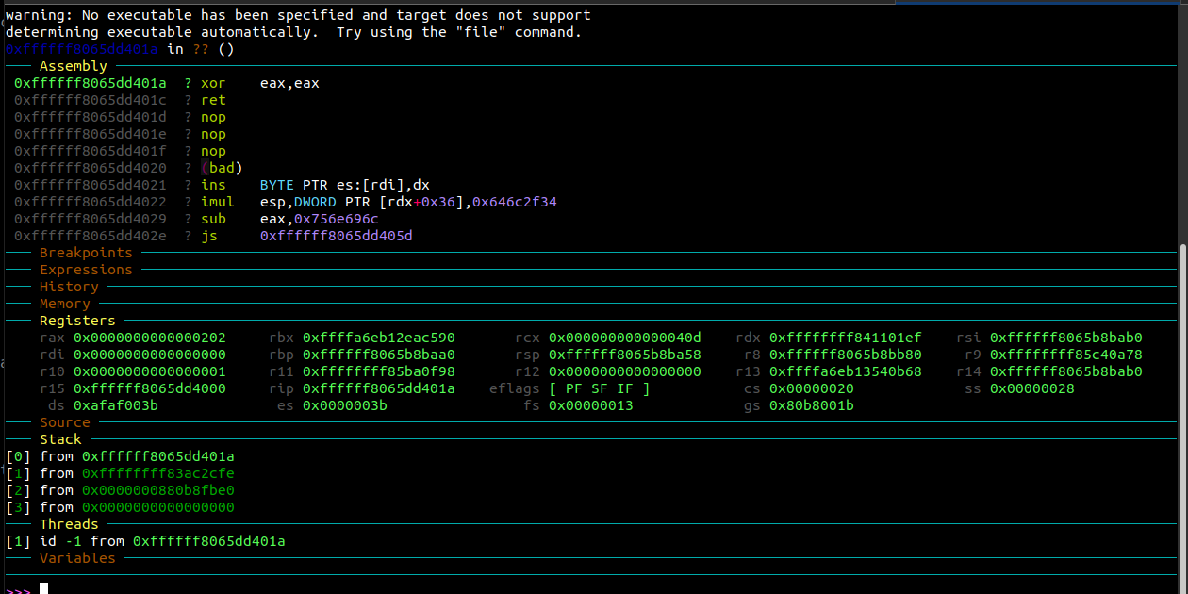Click the es register value 0x0000003b
This screenshot has height=594, width=1188.
pyautogui.click(x=345, y=405)
